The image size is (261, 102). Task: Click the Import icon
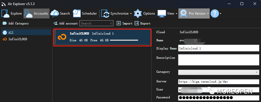tap(118, 23)
